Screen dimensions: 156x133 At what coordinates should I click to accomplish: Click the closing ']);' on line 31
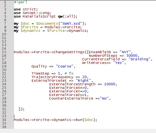pos(21,109)
